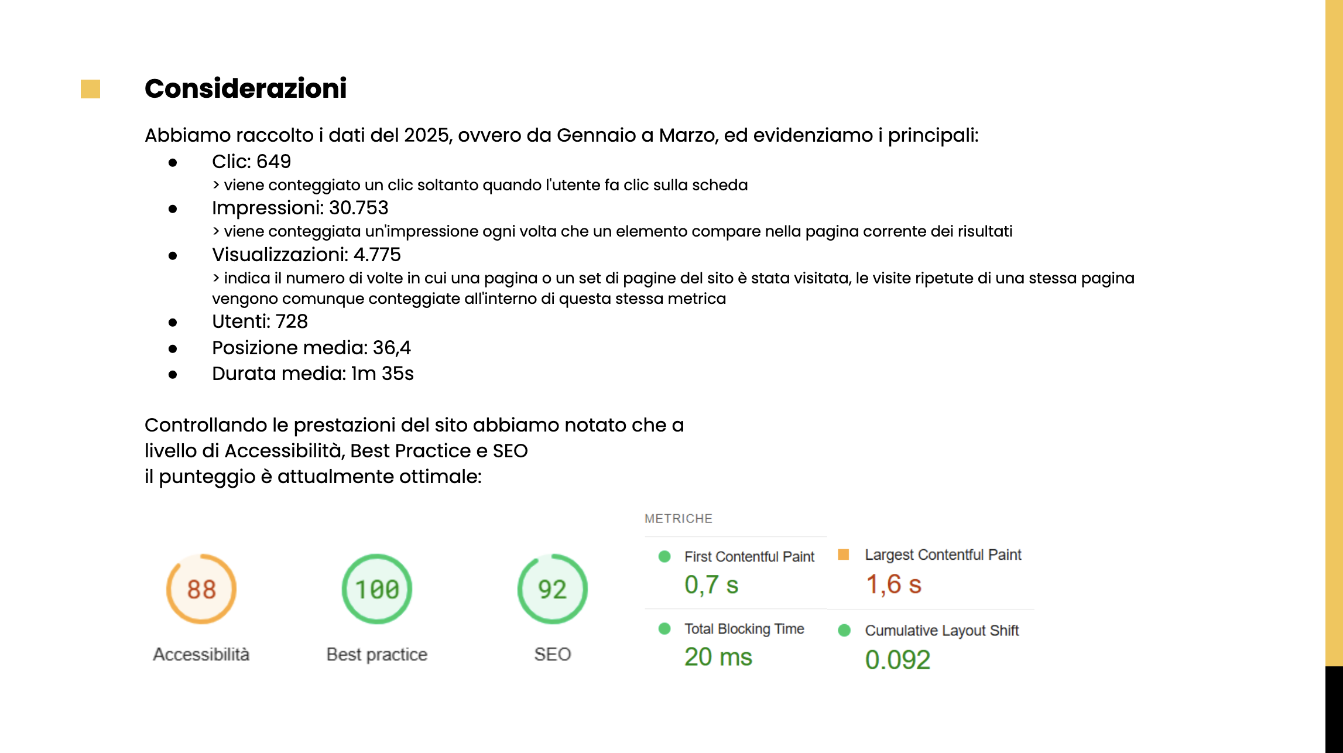Click the yellow square beside Considerazioni

[x=90, y=89]
